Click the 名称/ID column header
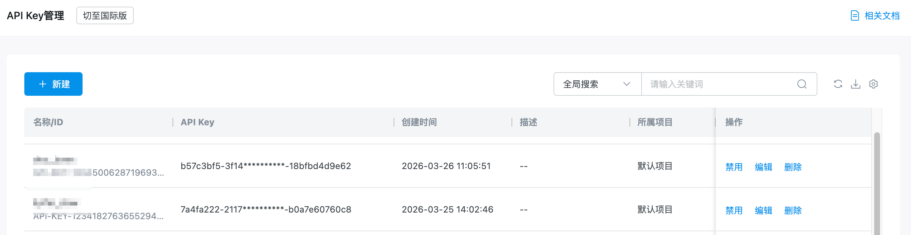This screenshot has height=235, width=911. 48,122
